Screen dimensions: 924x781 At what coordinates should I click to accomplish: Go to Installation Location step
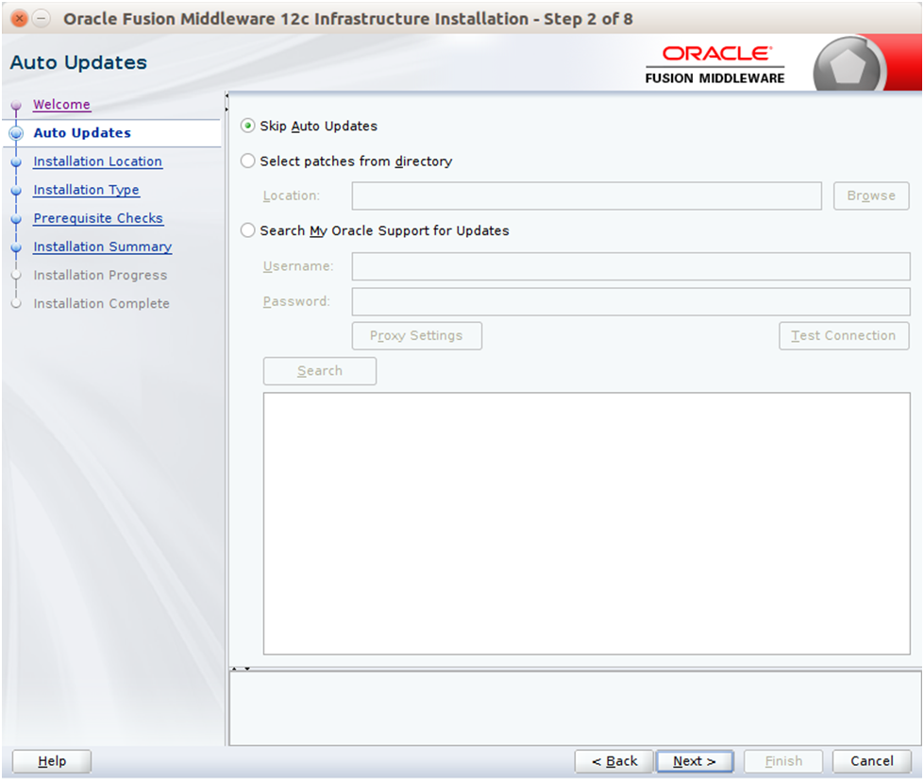98,161
